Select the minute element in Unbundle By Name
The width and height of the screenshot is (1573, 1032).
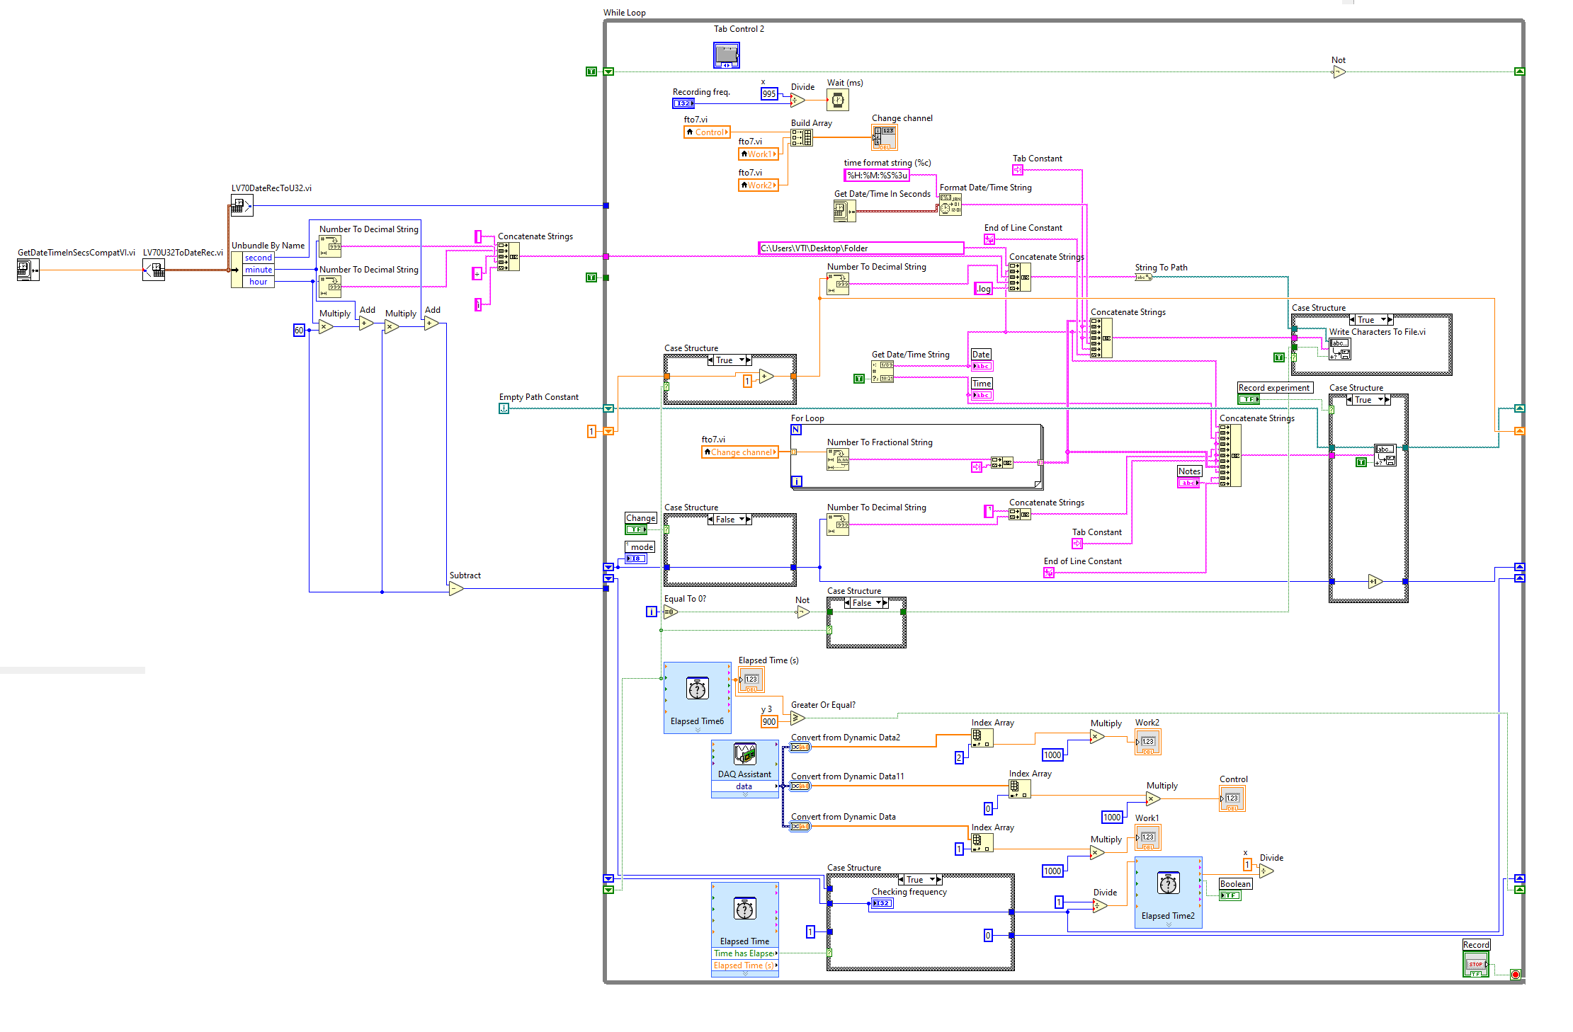point(258,270)
